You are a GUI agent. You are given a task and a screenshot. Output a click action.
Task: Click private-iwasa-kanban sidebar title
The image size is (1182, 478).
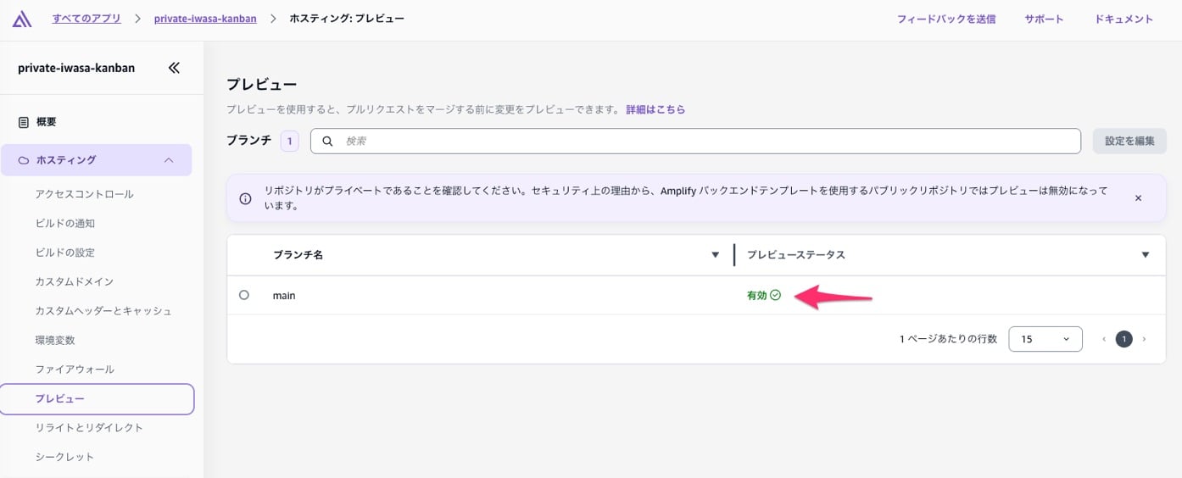coord(76,68)
